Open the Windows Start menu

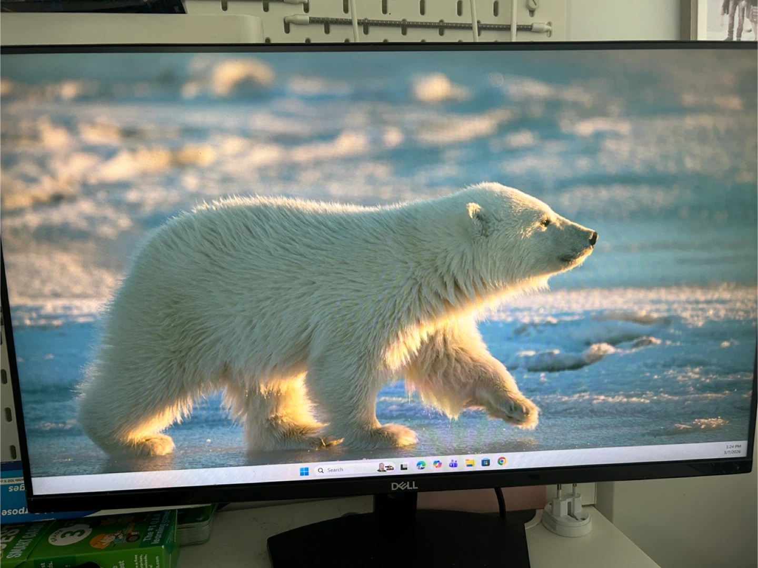point(304,471)
